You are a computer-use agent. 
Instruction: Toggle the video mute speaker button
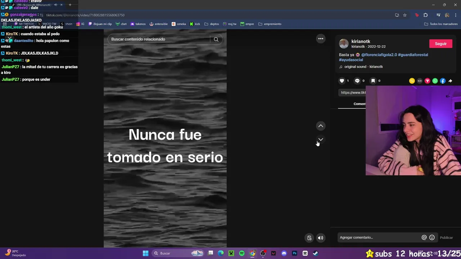(321, 238)
